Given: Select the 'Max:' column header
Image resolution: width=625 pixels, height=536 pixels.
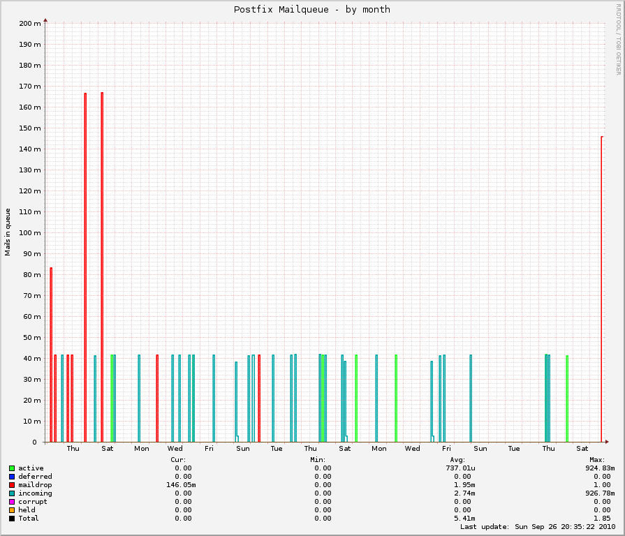Looking at the screenshot, I should pos(597,460).
